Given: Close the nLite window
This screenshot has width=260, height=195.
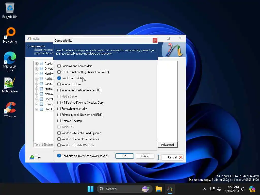Looking at the screenshot, I should pyautogui.click(x=180, y=39).
